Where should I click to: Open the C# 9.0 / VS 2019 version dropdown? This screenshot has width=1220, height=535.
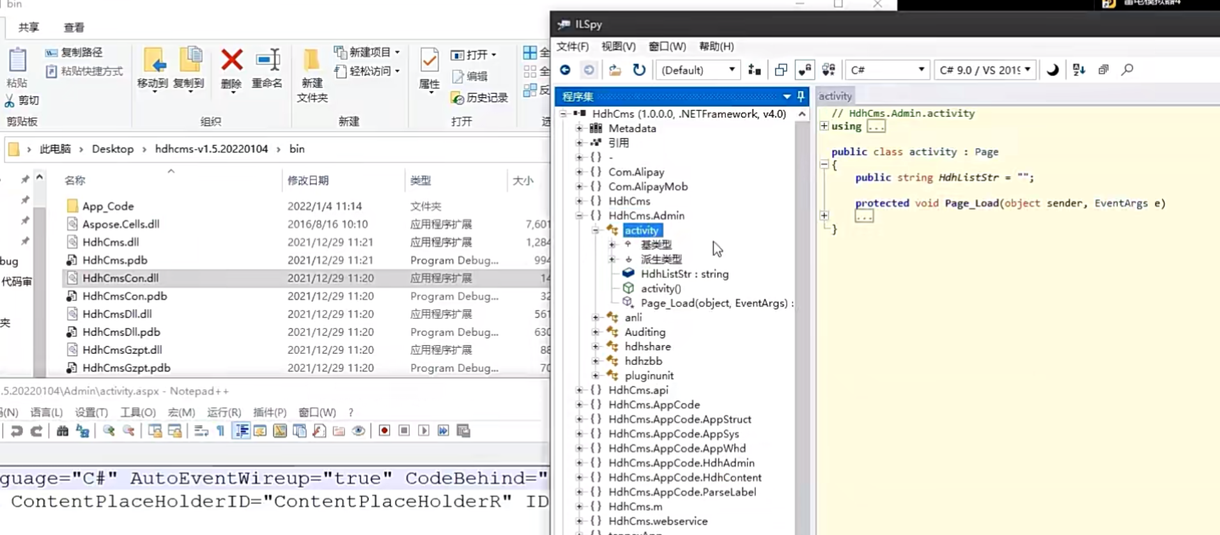coord(985,70)
